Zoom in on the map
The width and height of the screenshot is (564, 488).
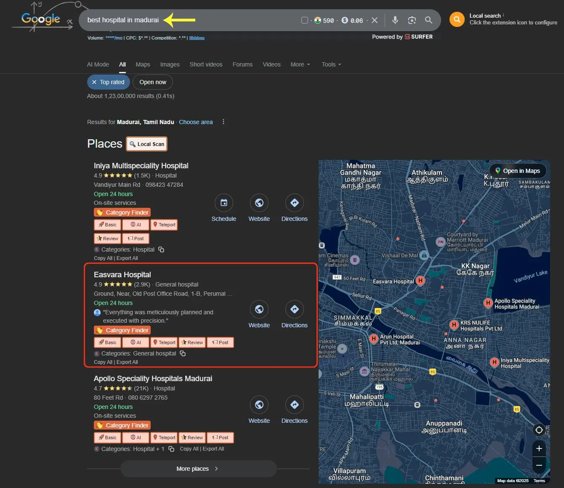(x=539, y=448)
